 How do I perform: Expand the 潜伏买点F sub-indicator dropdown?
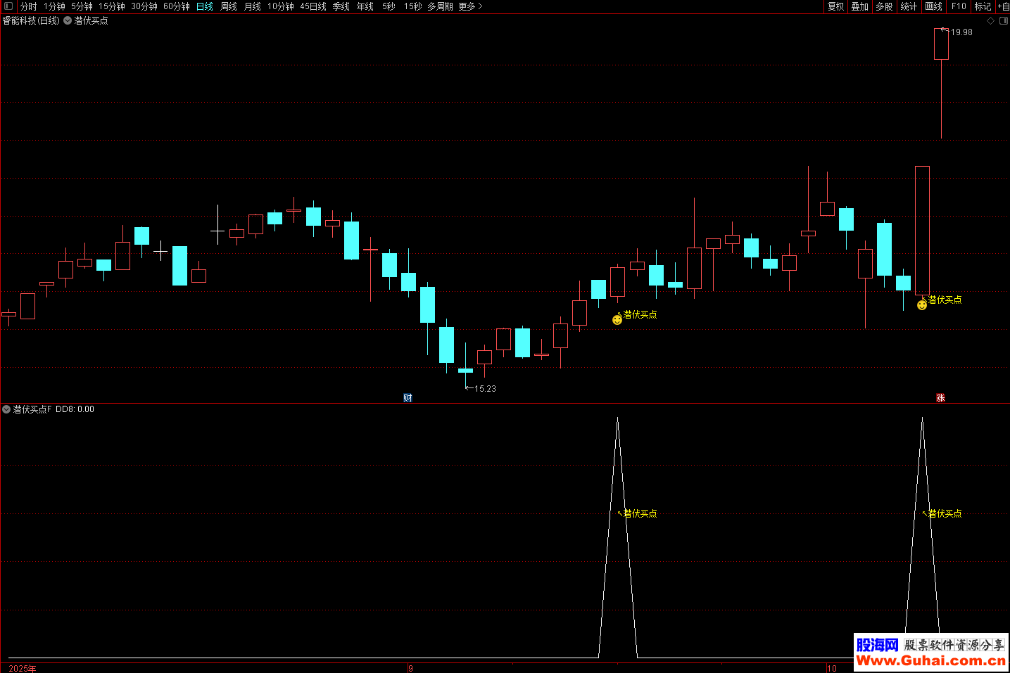6,409
